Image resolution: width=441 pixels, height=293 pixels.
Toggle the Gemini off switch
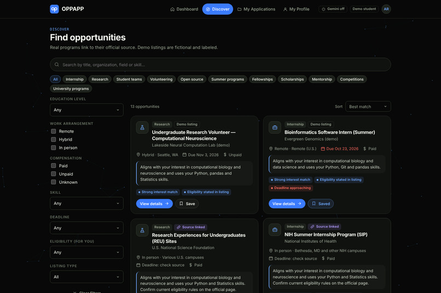pos(333,9)
